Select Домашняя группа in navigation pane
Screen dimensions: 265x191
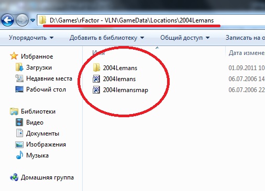tap(47, 177)
